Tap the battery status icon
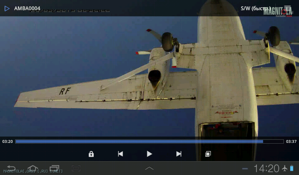 292,168
